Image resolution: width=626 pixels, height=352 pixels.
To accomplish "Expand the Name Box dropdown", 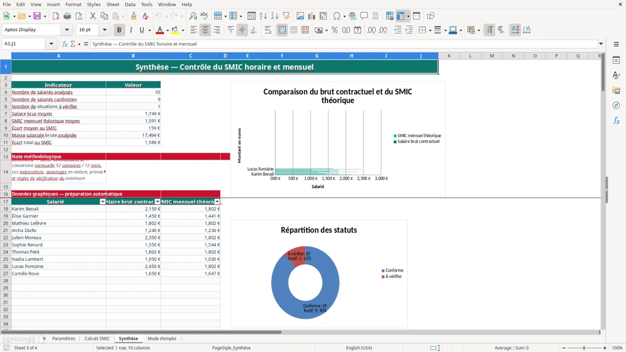I will pos(51,44).
